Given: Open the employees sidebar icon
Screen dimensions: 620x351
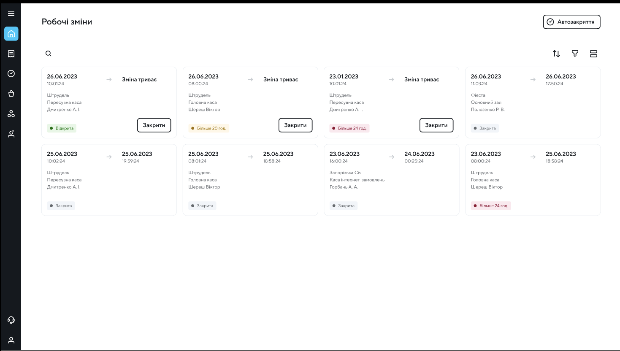Looking at the screenshot, I should [11, 134].
